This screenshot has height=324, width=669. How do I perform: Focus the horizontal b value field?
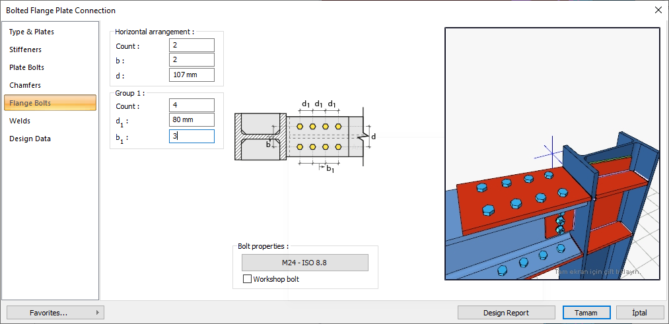[x=192, y=60]
